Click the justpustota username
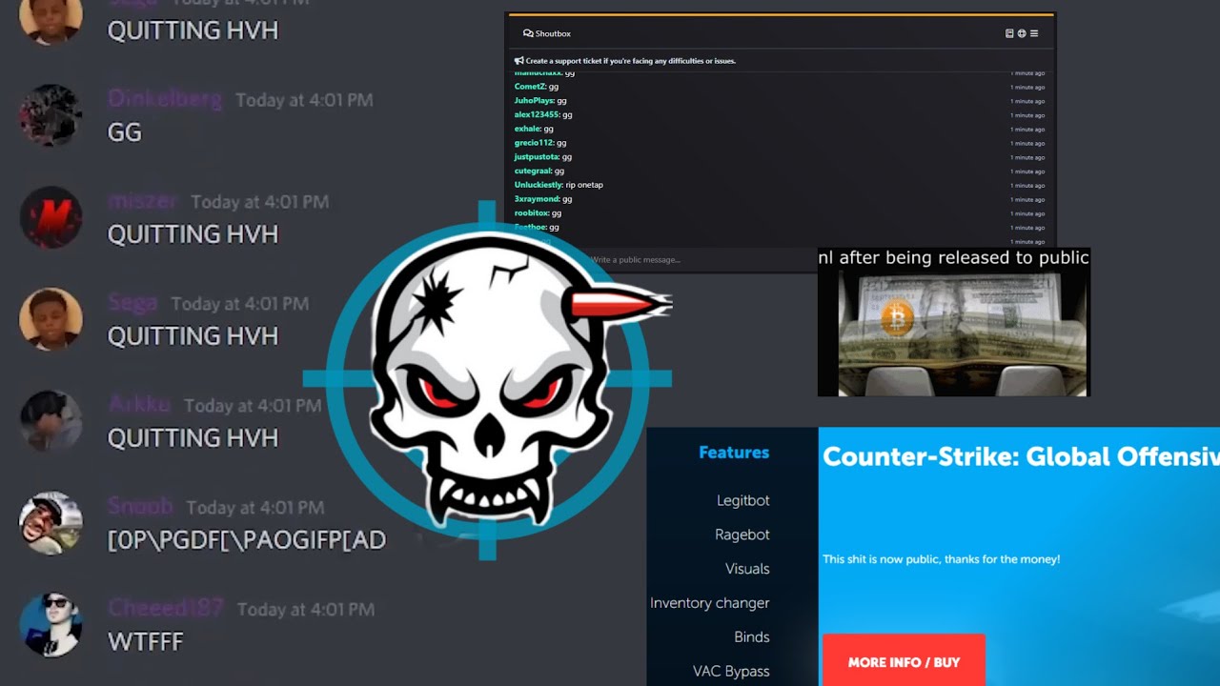The height and width of the screenshot is (686, 1220). pyautogui.click(x=537, y=157)
